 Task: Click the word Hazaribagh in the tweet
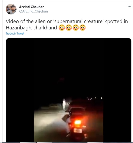click(x=19, y=28)
